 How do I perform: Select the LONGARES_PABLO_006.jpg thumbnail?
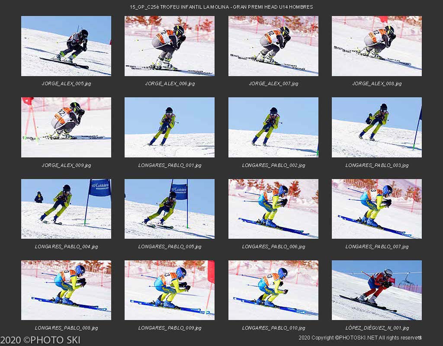click(x=273, y=209)
